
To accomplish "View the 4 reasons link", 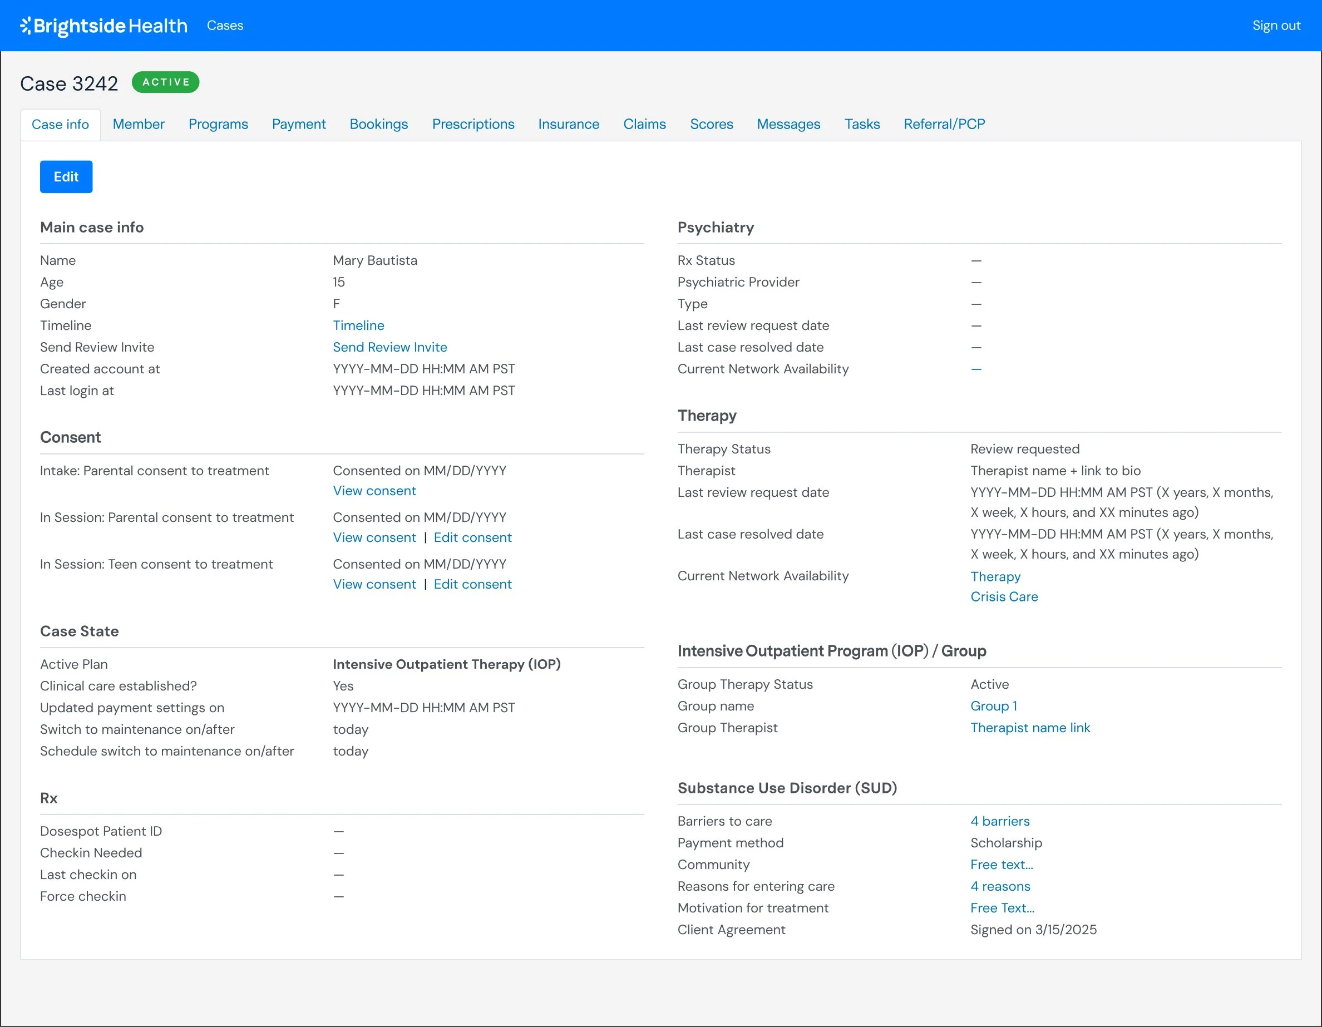I will [1000, 887].
